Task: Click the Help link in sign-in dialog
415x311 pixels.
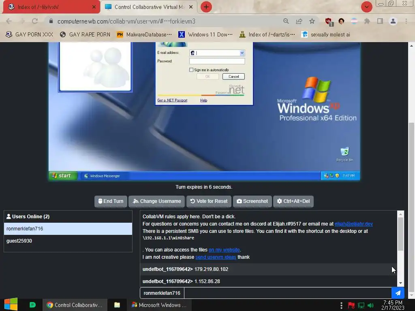Action: [203, 100]
